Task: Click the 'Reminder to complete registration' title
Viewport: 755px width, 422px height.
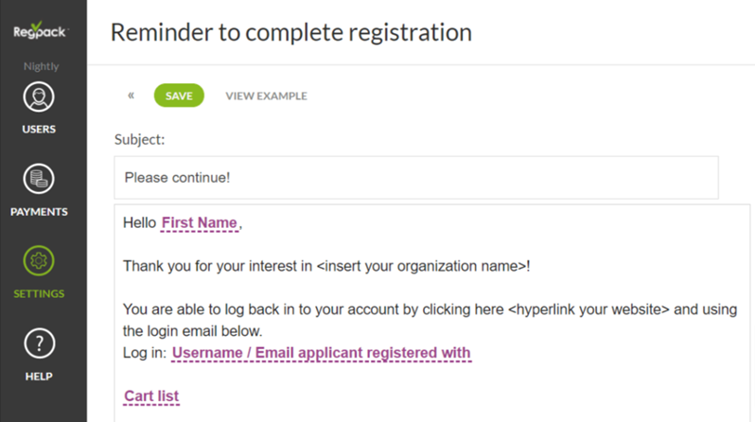Action: pos(290,32)
